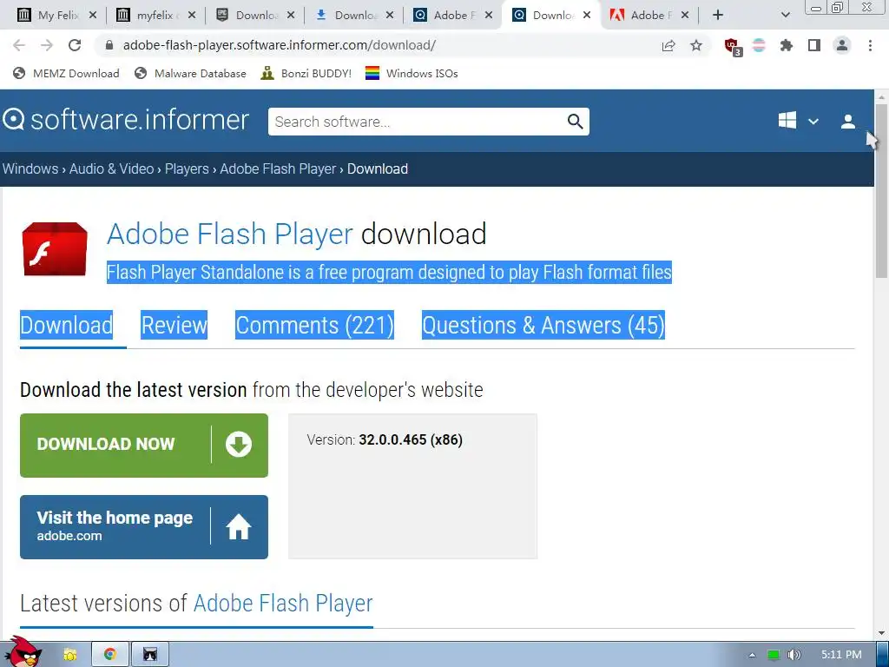Open the Extensions puzzle piece menu

(786, 45)
